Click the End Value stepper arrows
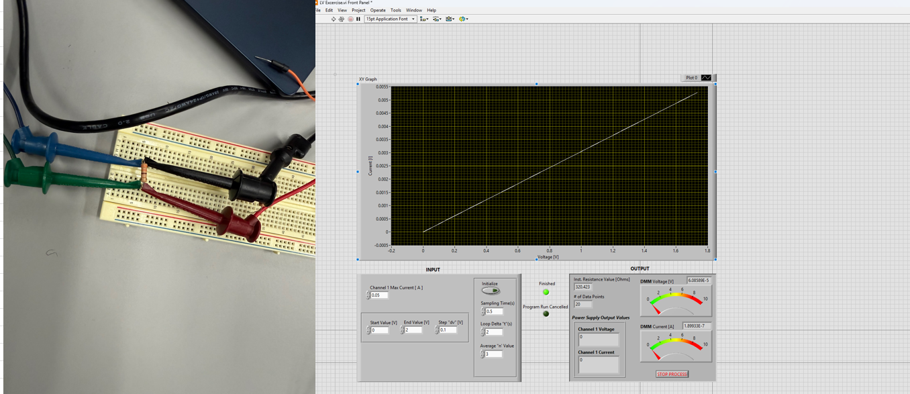This screenshot has height=394, width=910. [x=402, y=330]
